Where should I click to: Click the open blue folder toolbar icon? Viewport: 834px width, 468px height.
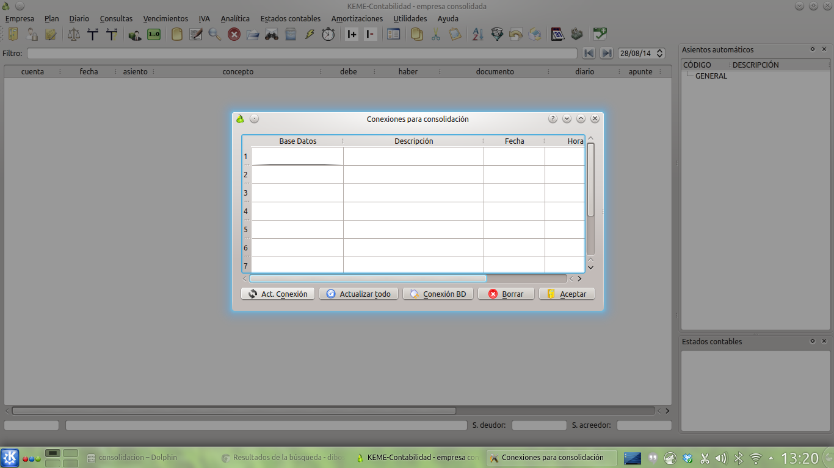point(253,34)
